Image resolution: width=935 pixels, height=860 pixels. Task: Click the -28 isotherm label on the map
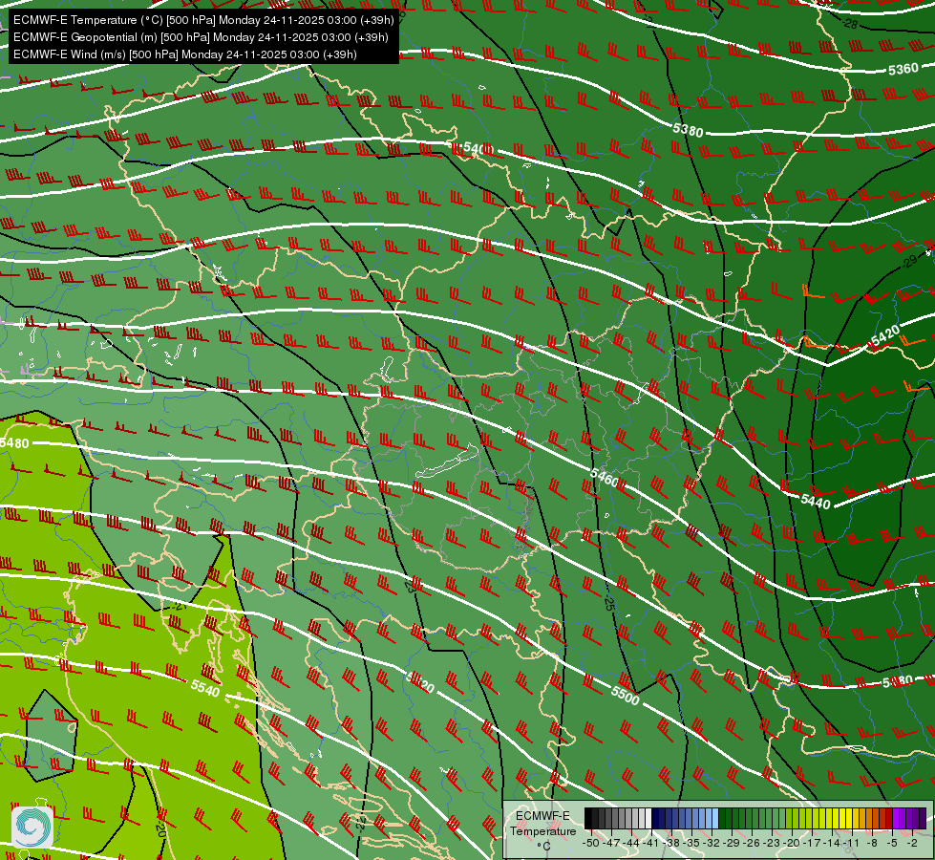[850, 24]
